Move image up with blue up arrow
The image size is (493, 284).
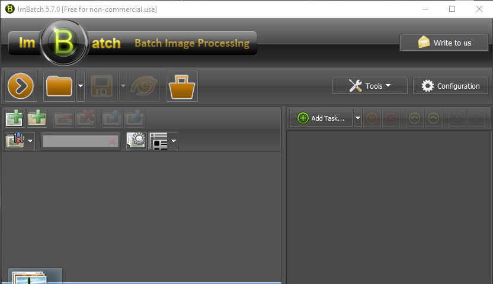click(112, 118)
